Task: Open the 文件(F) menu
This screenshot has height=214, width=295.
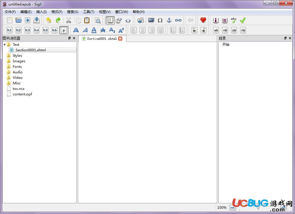Action: (10, 12)
